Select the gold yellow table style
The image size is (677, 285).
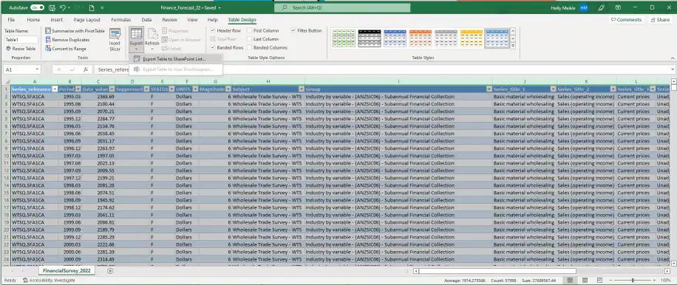coord(472,38)
